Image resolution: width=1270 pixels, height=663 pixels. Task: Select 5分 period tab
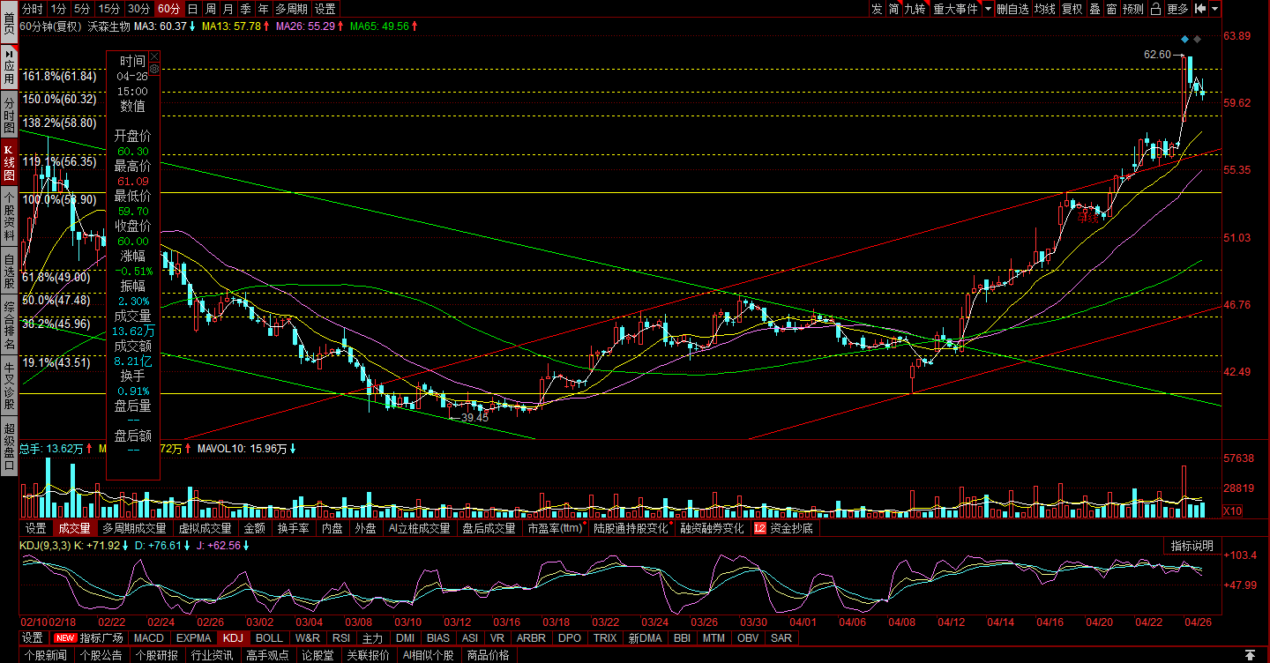(82, 9)
